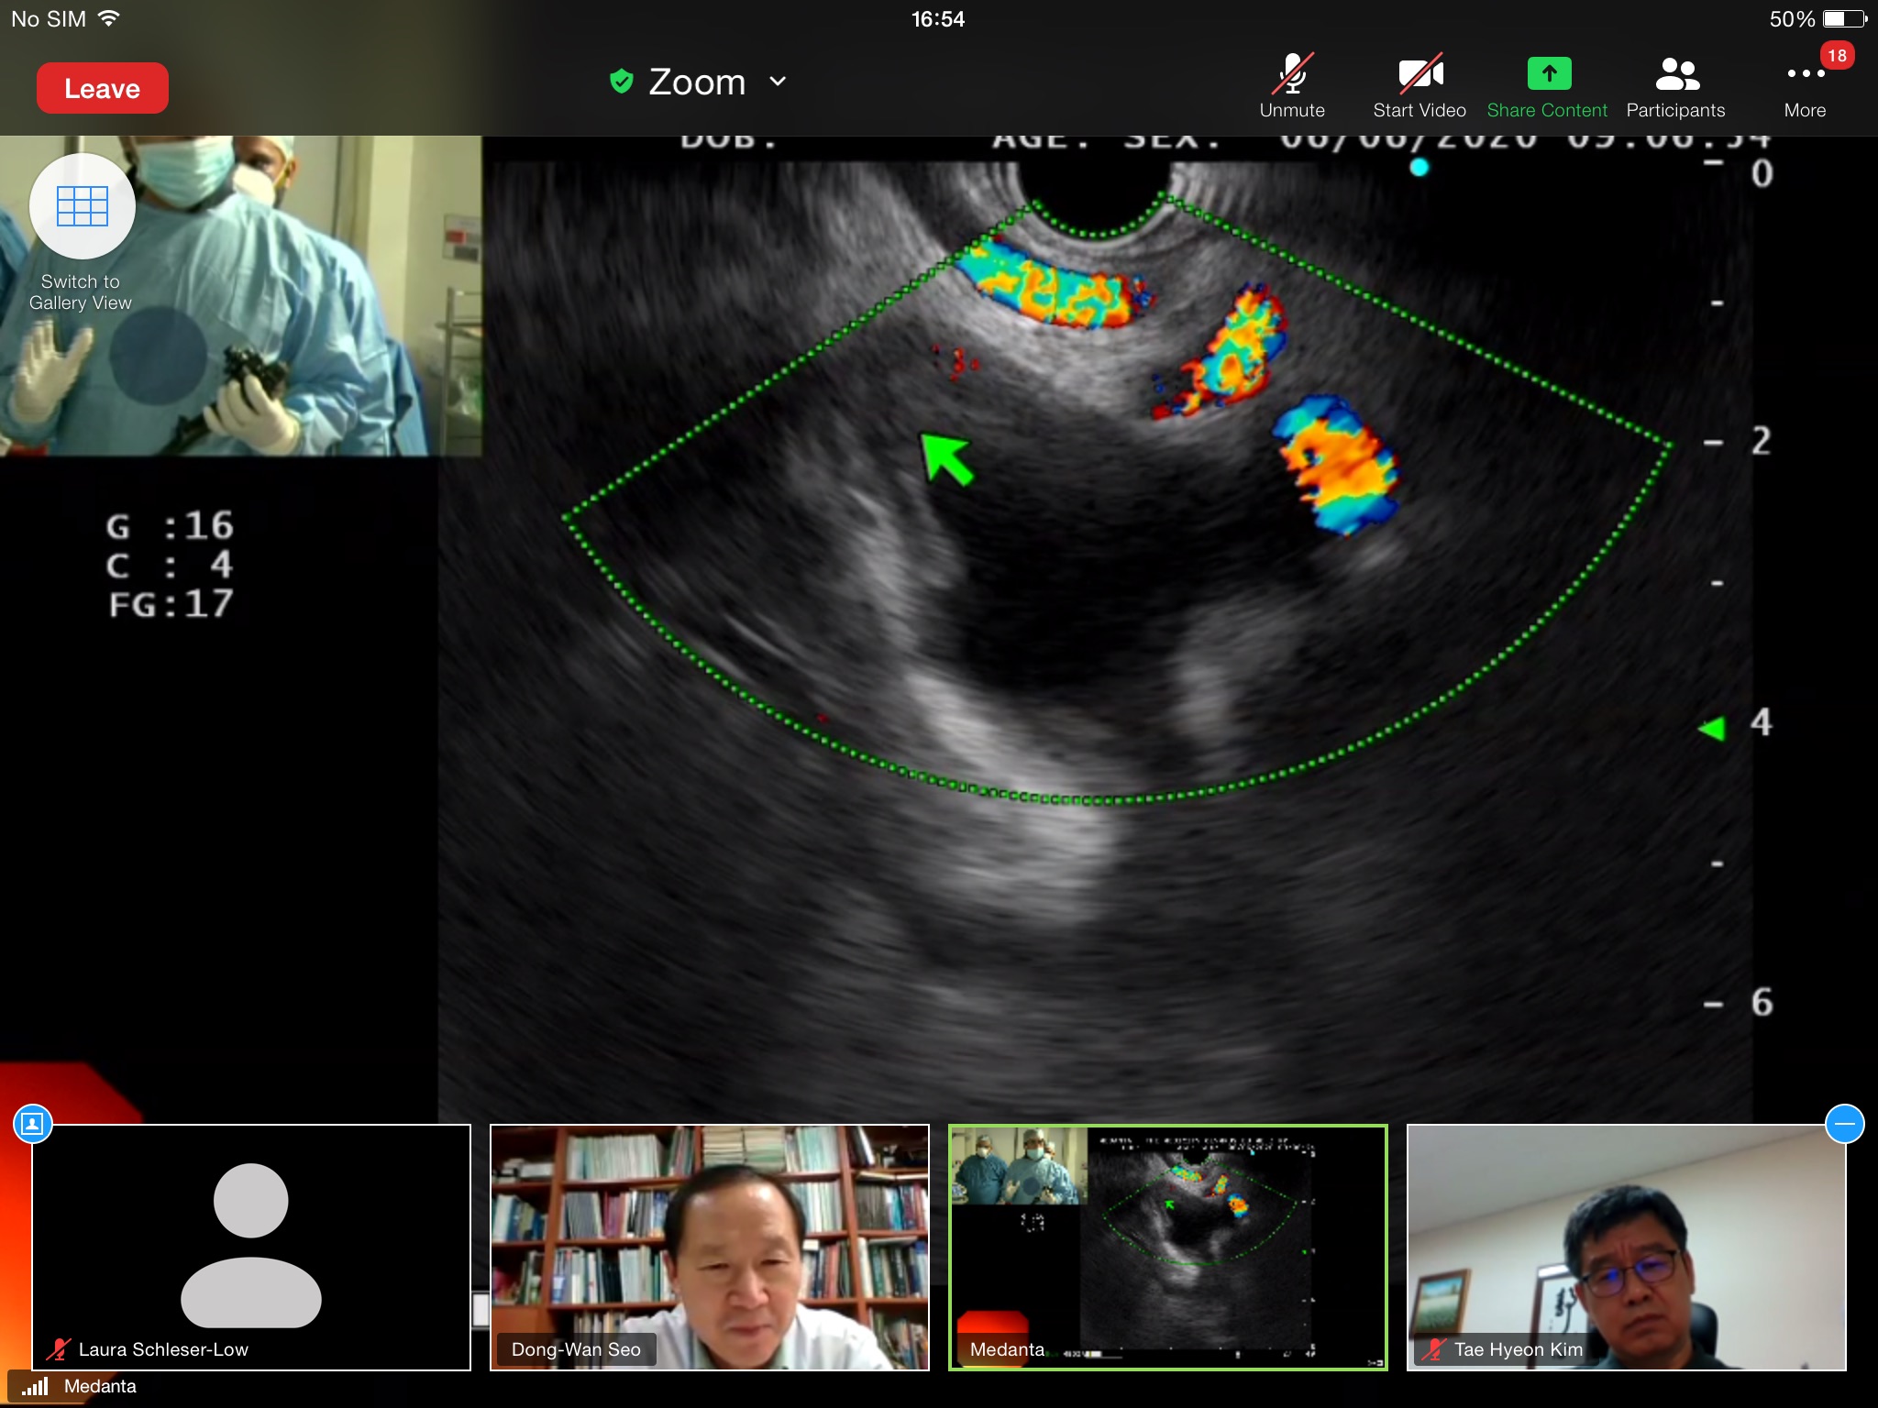Expand the Zoom meeting info dropdown
1878x1408 pixels.
coord(778,82)
